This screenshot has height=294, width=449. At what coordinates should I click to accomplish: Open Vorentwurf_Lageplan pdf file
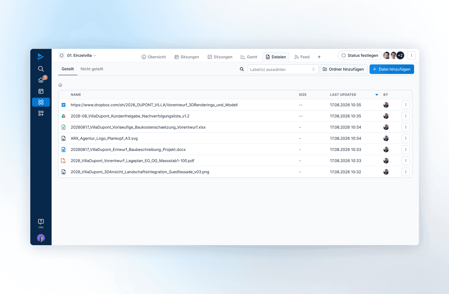132,161
